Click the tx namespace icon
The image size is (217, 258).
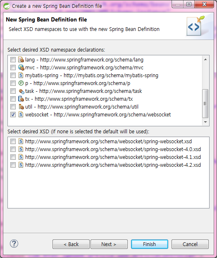pyautogui.click(x=21, y=99)
